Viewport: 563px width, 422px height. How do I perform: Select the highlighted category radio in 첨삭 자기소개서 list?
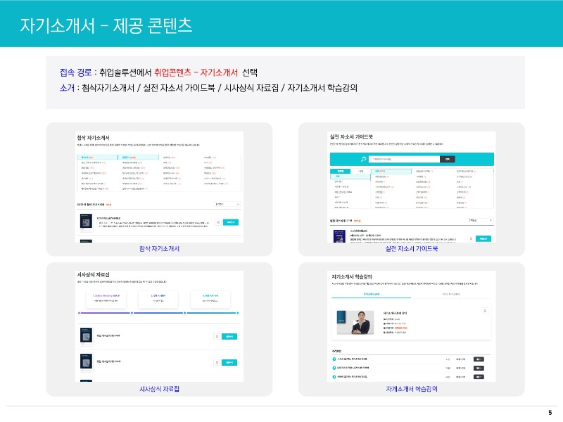pos(83,158)
